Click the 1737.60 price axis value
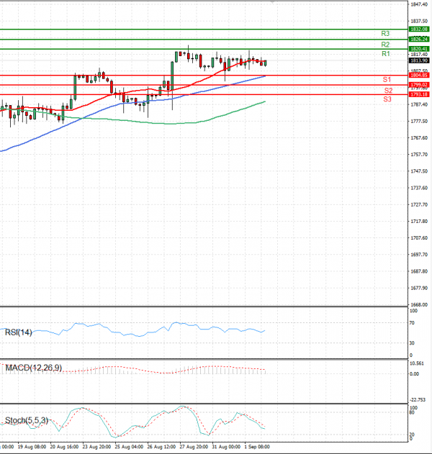Image resolution: width=432 pixels, height=454 pixels. coord(419,189)
